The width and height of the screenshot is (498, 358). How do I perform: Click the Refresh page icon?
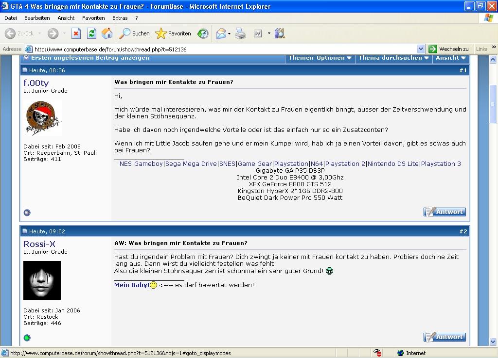91,33
